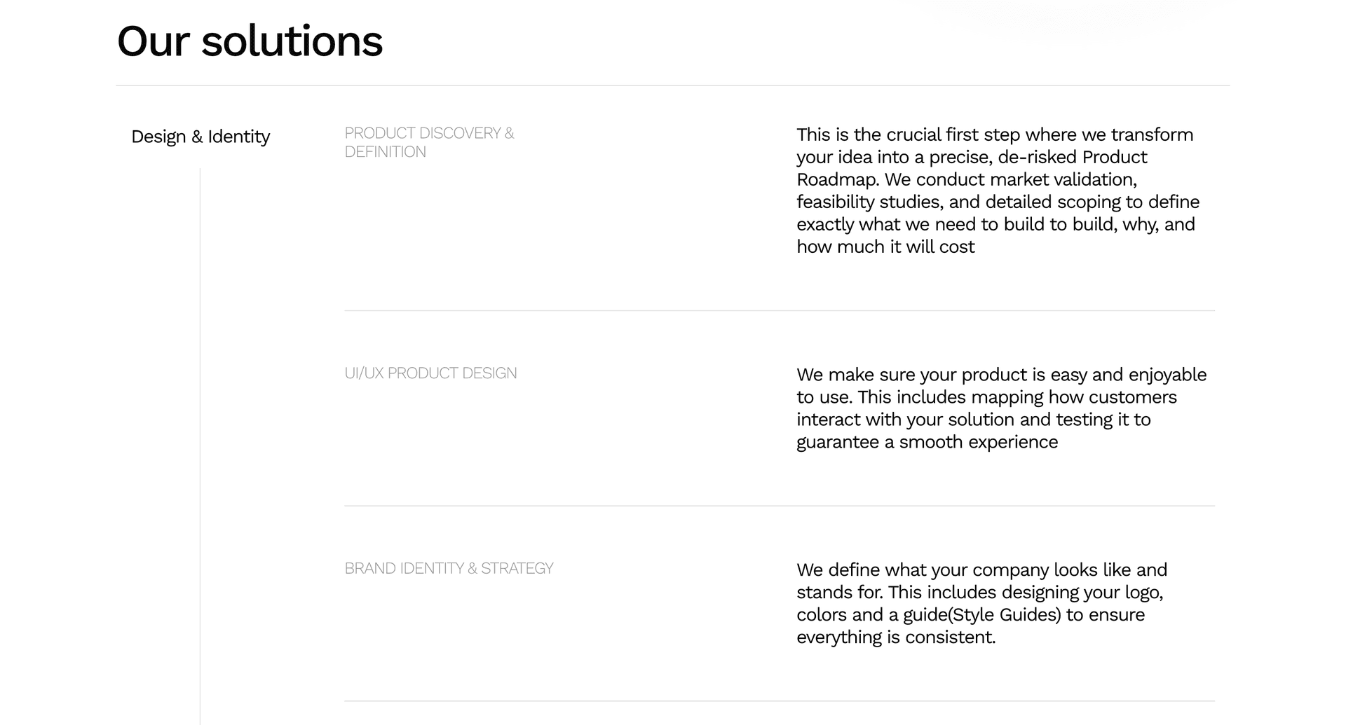Select the Design & Identity tab
The width and height of the screenshot is (1346, 725).
coord(200,137)
